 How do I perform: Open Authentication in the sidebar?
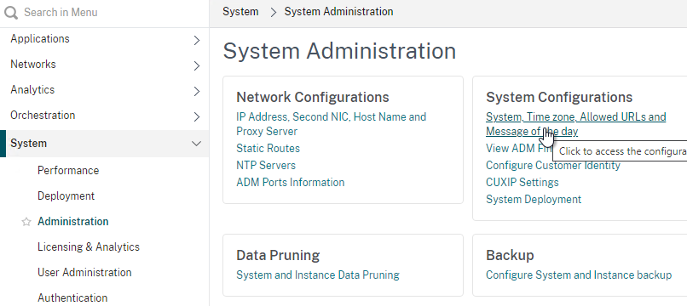72,297
